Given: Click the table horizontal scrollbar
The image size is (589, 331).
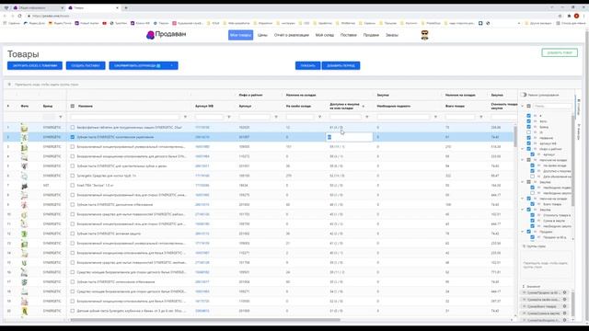Looking at the screenshot, I should tap(204, 320).
